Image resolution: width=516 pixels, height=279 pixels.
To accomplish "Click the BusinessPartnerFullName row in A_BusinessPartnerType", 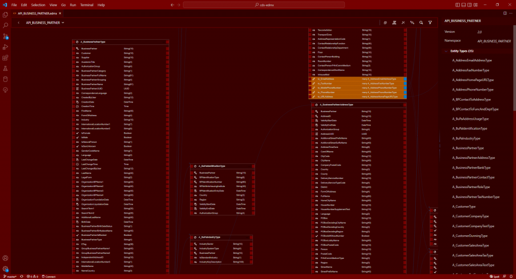I will click(120, 75).
